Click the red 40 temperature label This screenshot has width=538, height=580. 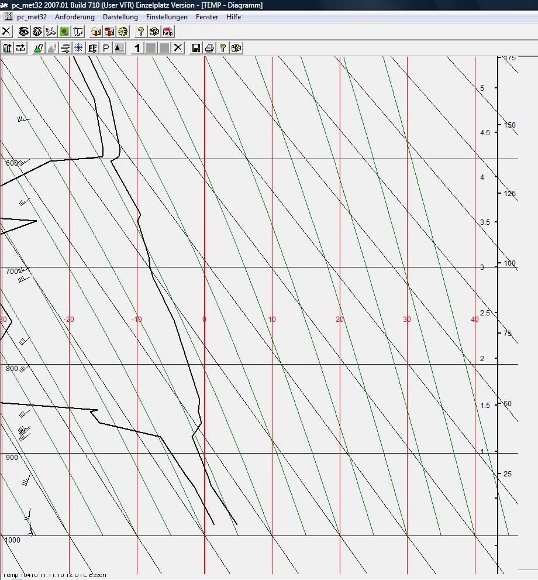pos(474,319)
